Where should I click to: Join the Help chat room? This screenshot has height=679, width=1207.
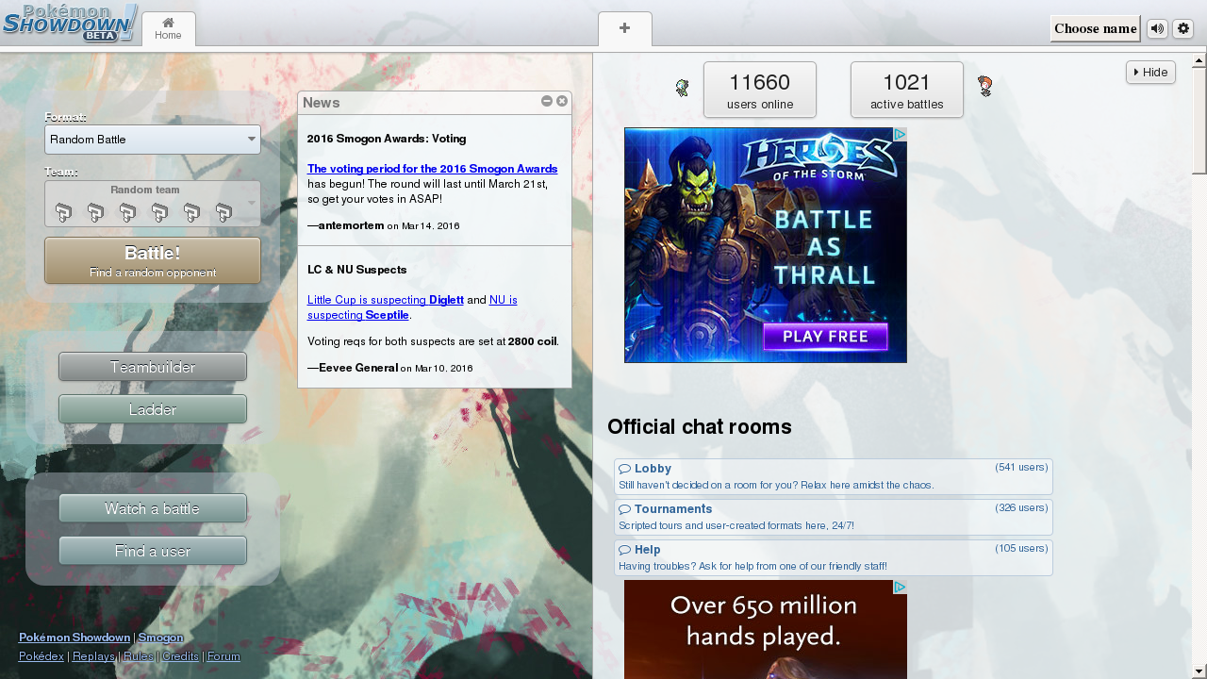[834, 557]
